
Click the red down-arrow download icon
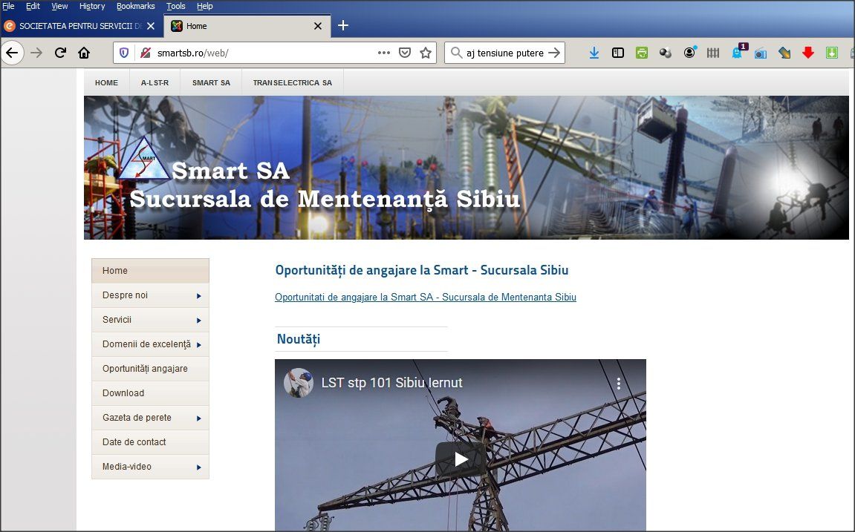[x=808, y=53]
